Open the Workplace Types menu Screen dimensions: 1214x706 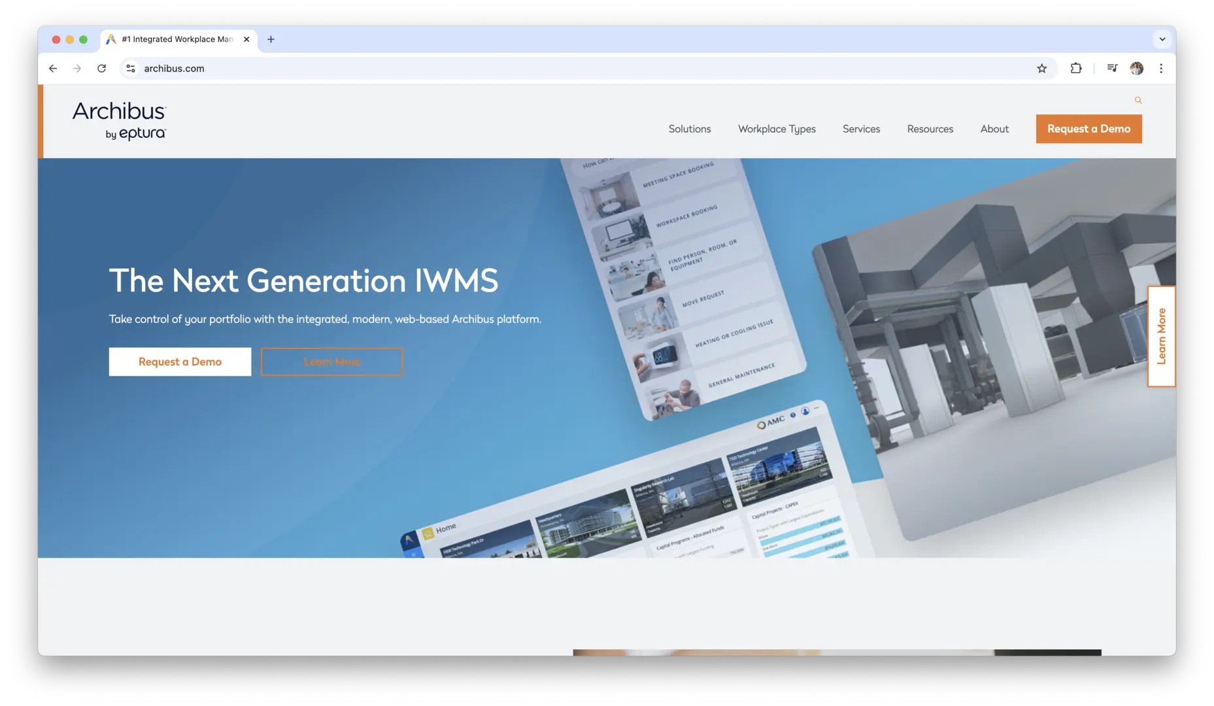click(x=777, y=129)
